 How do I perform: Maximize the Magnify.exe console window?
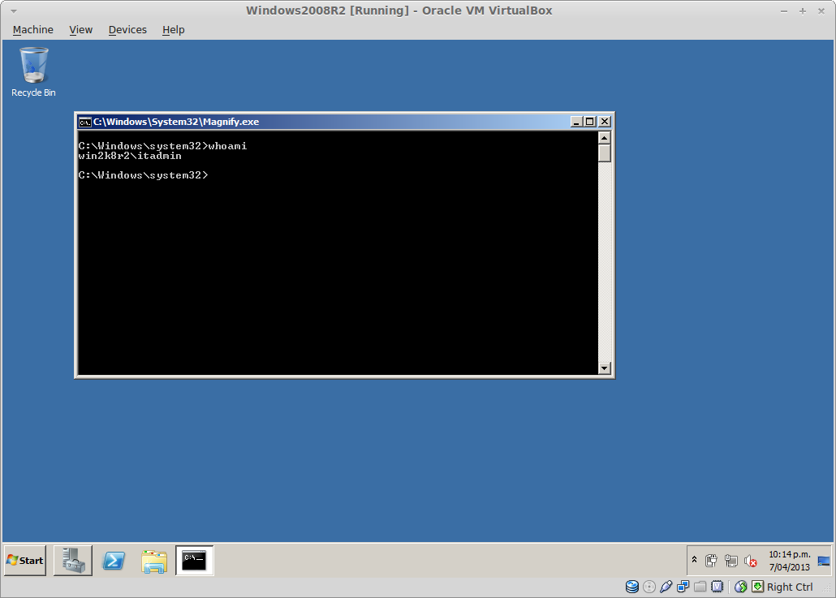[590, 122]
